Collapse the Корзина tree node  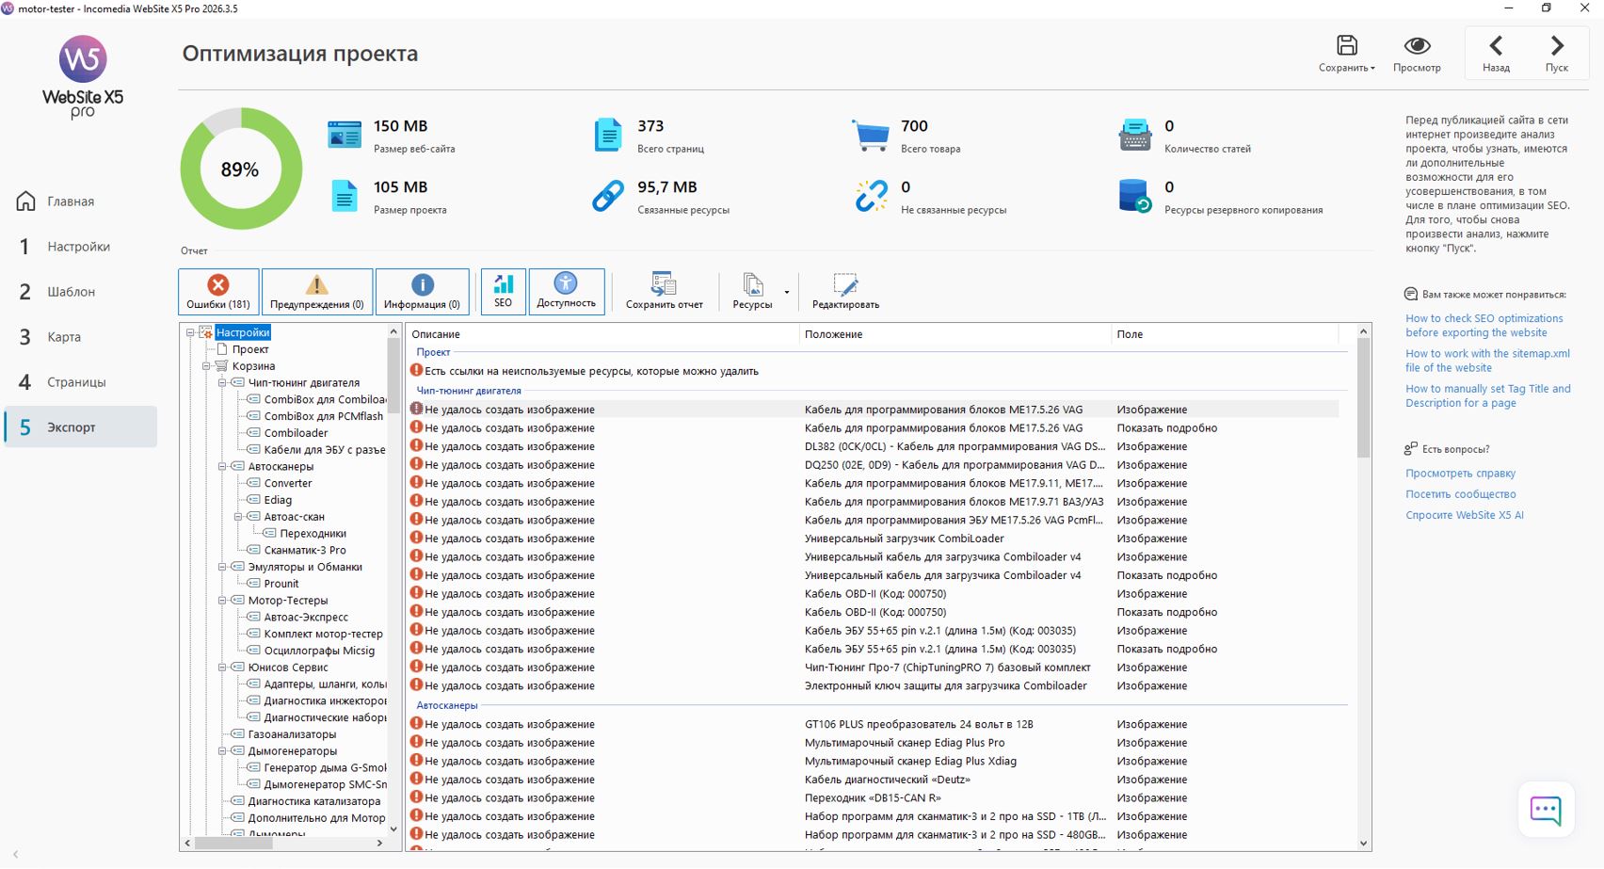click(x=206, y=366)
